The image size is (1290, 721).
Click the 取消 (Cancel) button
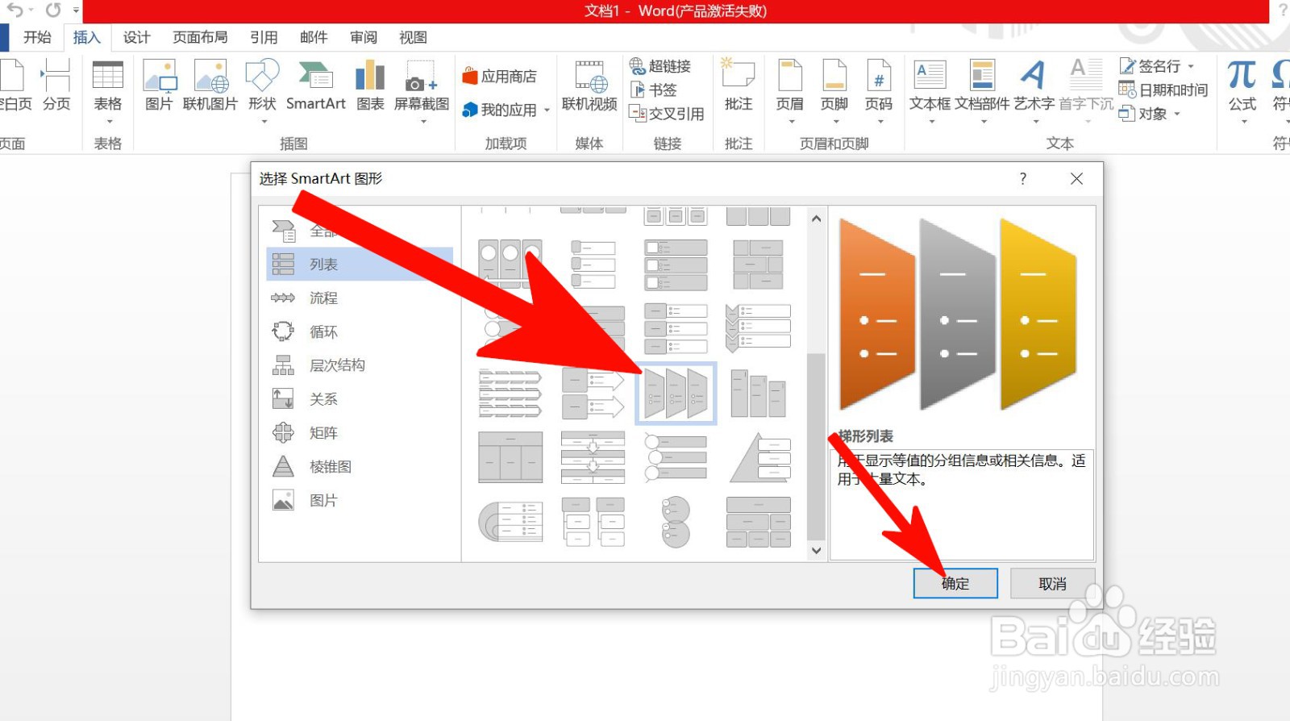coord(1052,583)
